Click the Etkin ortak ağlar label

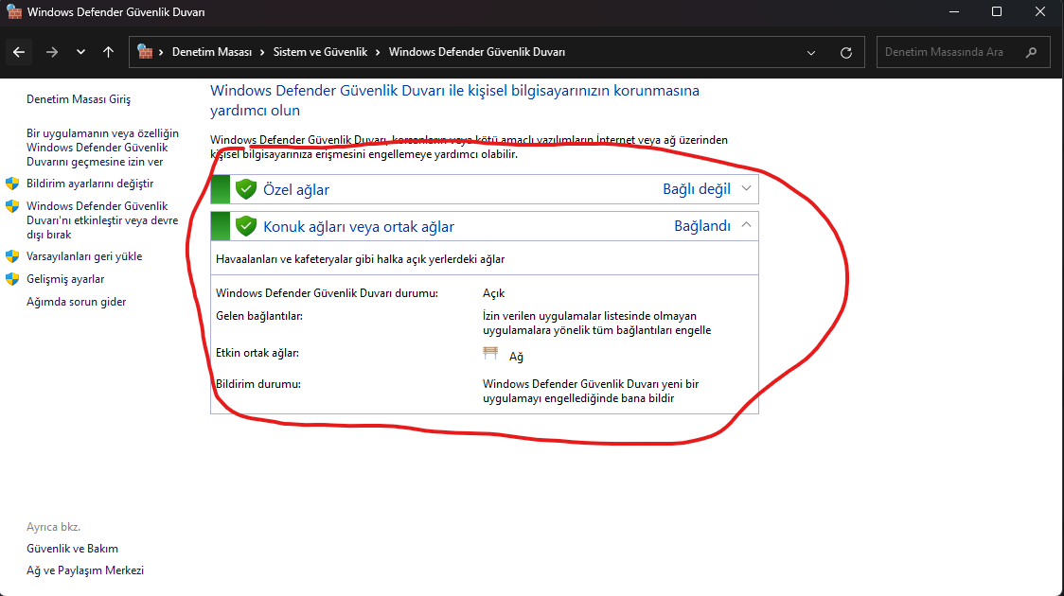click(257, 353)
